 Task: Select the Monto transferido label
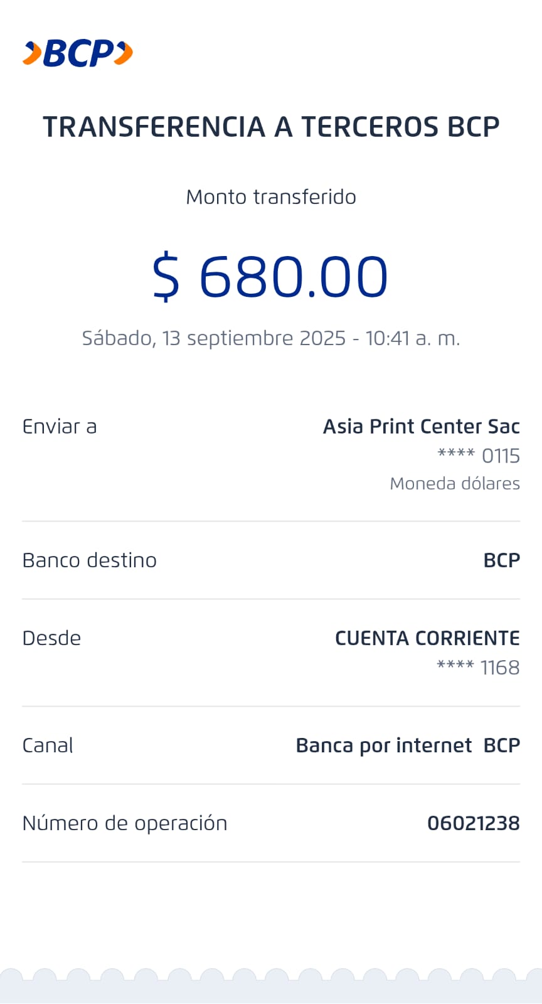[x=271, y=197]
